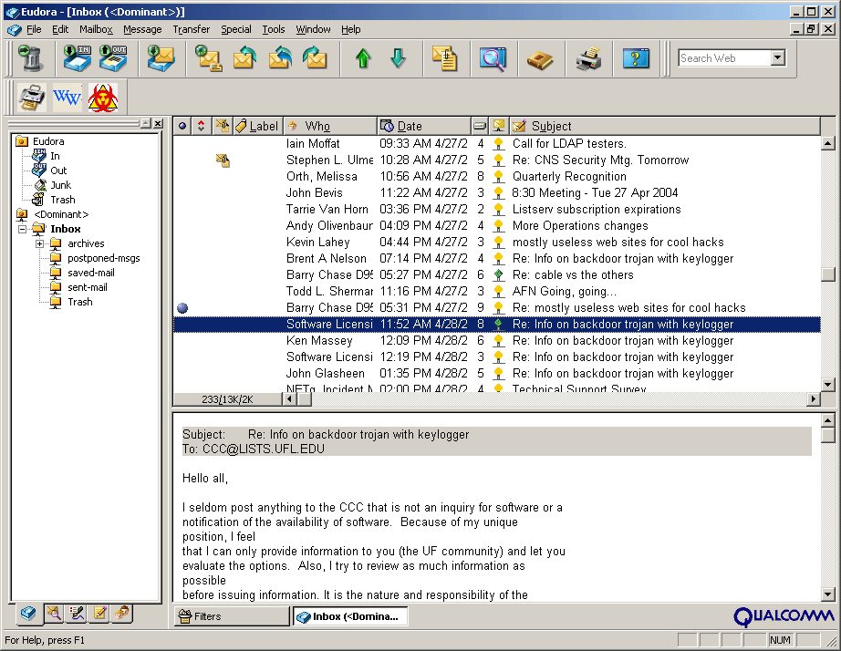
Task: Click the Filters window button
Action: (231, 616)
